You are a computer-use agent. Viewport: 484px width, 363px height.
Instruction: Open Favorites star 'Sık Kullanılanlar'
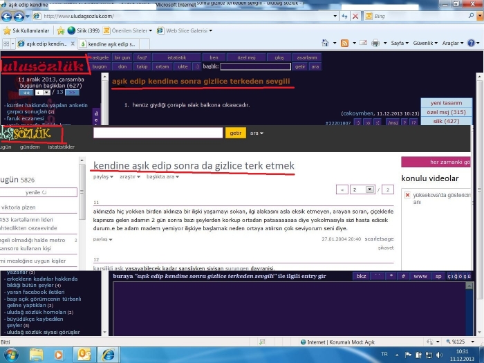coord(26,30)
